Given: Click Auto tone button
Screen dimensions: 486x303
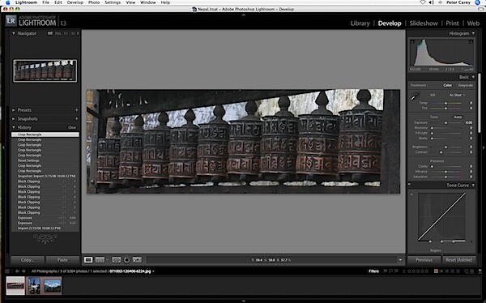Looking at the screenshot, I should 458,117.
